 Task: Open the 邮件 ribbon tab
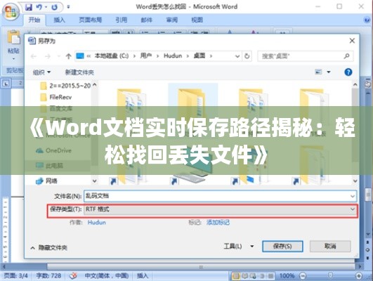(x=147, y=20)
